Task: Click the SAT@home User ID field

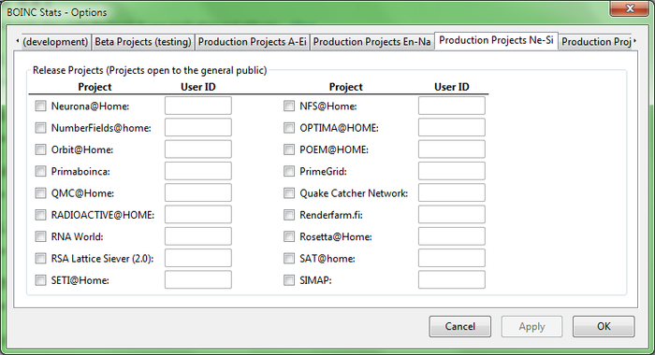Action: pyautogui.click(x=452, y=258)
